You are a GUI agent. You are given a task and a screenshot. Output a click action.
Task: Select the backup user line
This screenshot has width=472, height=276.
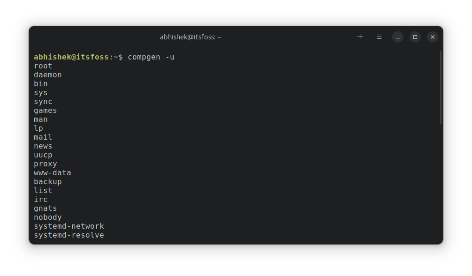(x=47, y=181)
